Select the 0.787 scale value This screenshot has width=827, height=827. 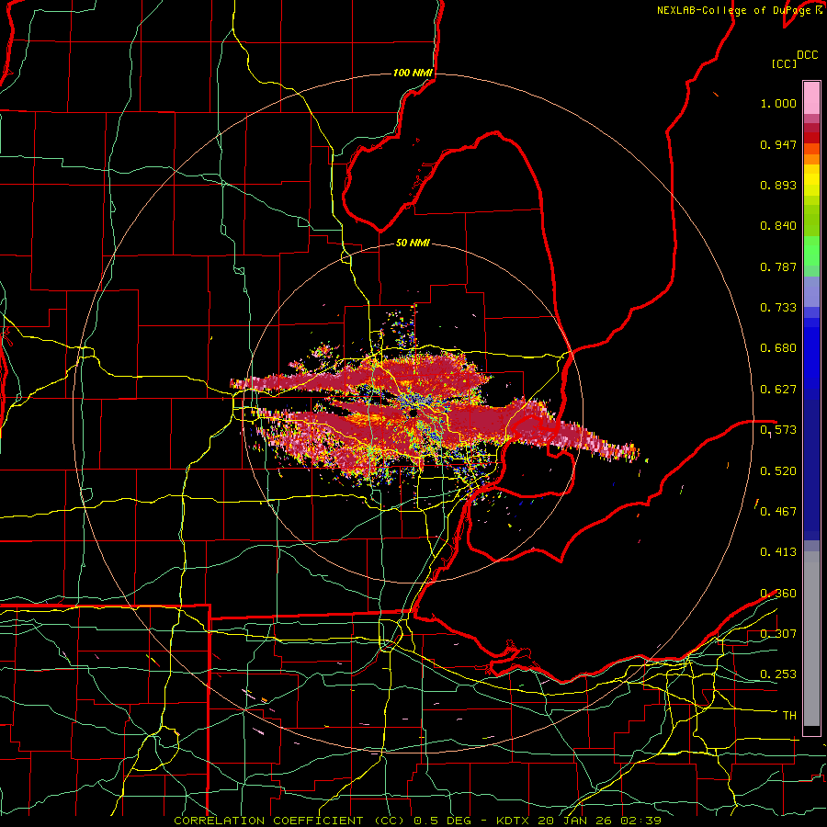tap(778, 266)
